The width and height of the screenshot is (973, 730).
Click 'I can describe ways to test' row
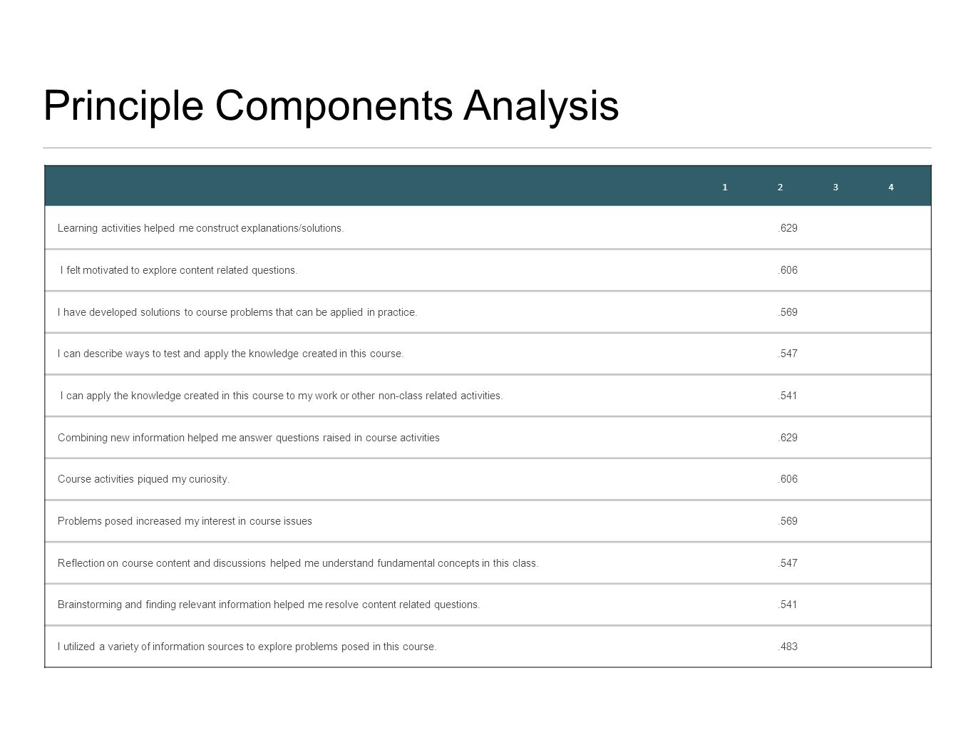[x=488, y=354]
